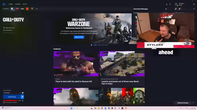Image resolution: width=197 pixels, height=110 pixels.
Task: Click the Play Free Now Warzone button
Action: coord(79,37)
